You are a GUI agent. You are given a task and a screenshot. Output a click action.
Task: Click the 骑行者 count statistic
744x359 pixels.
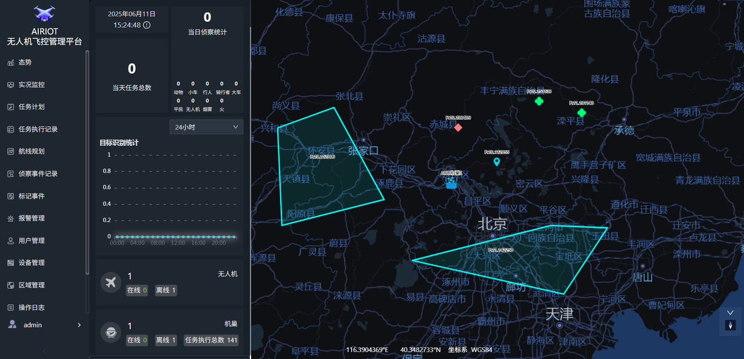(x=222, y=88)
